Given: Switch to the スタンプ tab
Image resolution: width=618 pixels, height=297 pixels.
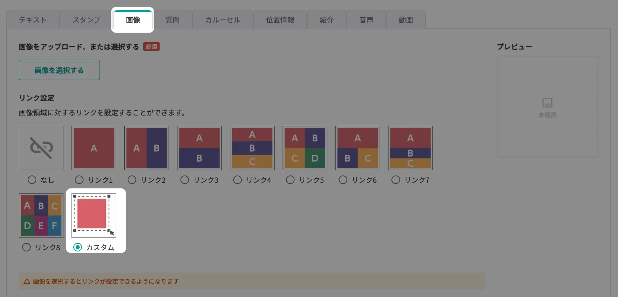Looking at the screenshot, I should click(x=86, y=20).
